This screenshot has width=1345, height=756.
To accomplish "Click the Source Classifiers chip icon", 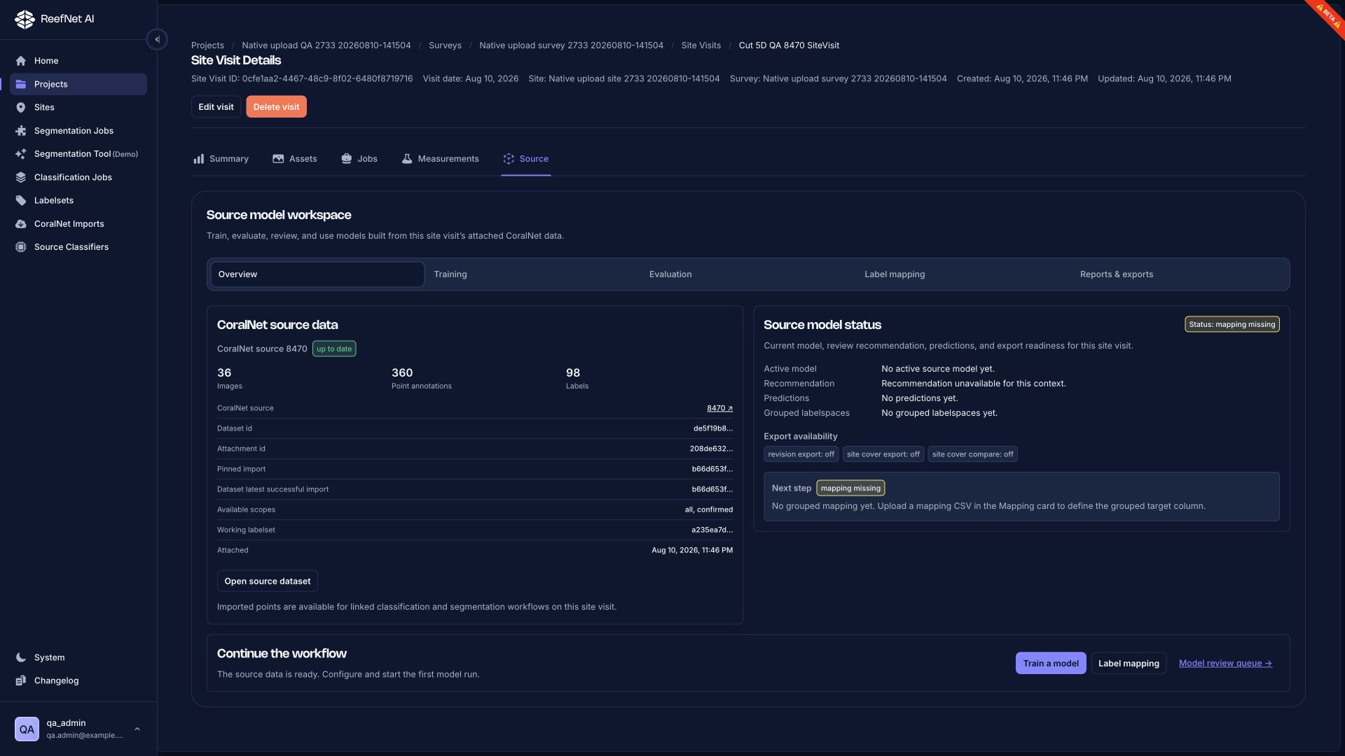I will pos(21,247).
